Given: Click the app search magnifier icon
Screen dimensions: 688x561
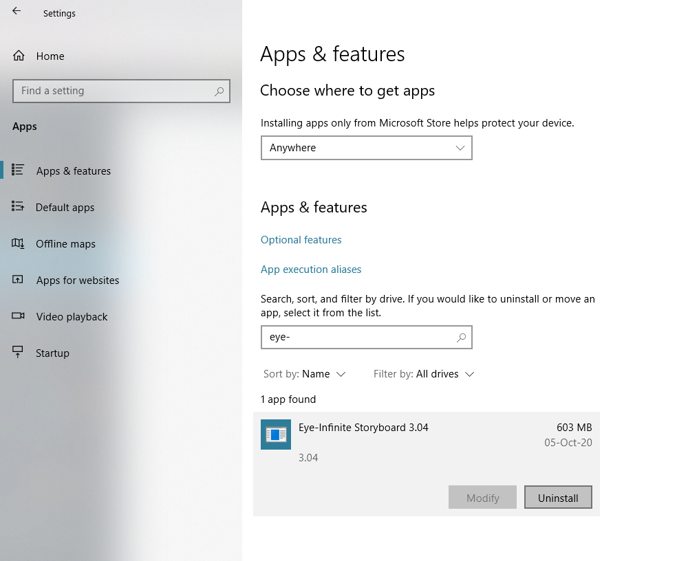Looking at the screenshot, I should coord(461,338).
